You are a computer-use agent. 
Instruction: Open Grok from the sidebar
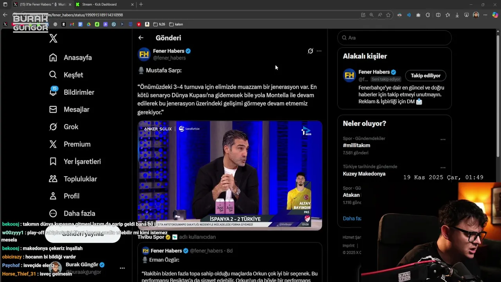pyautogui.click(x=63, y=127)
